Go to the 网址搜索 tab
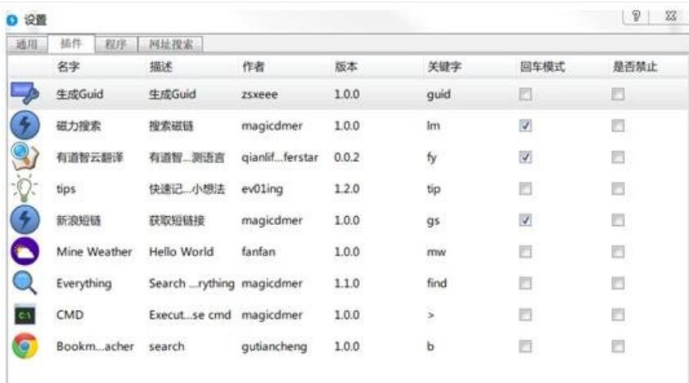The height and width of the screenshot is (383, 689). click(170, 44)
